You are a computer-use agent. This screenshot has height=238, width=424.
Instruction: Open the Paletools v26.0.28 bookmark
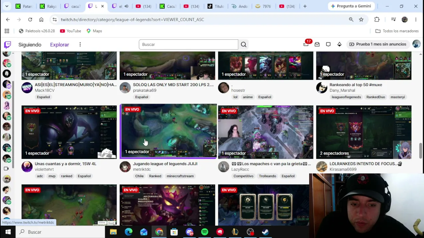36,31
